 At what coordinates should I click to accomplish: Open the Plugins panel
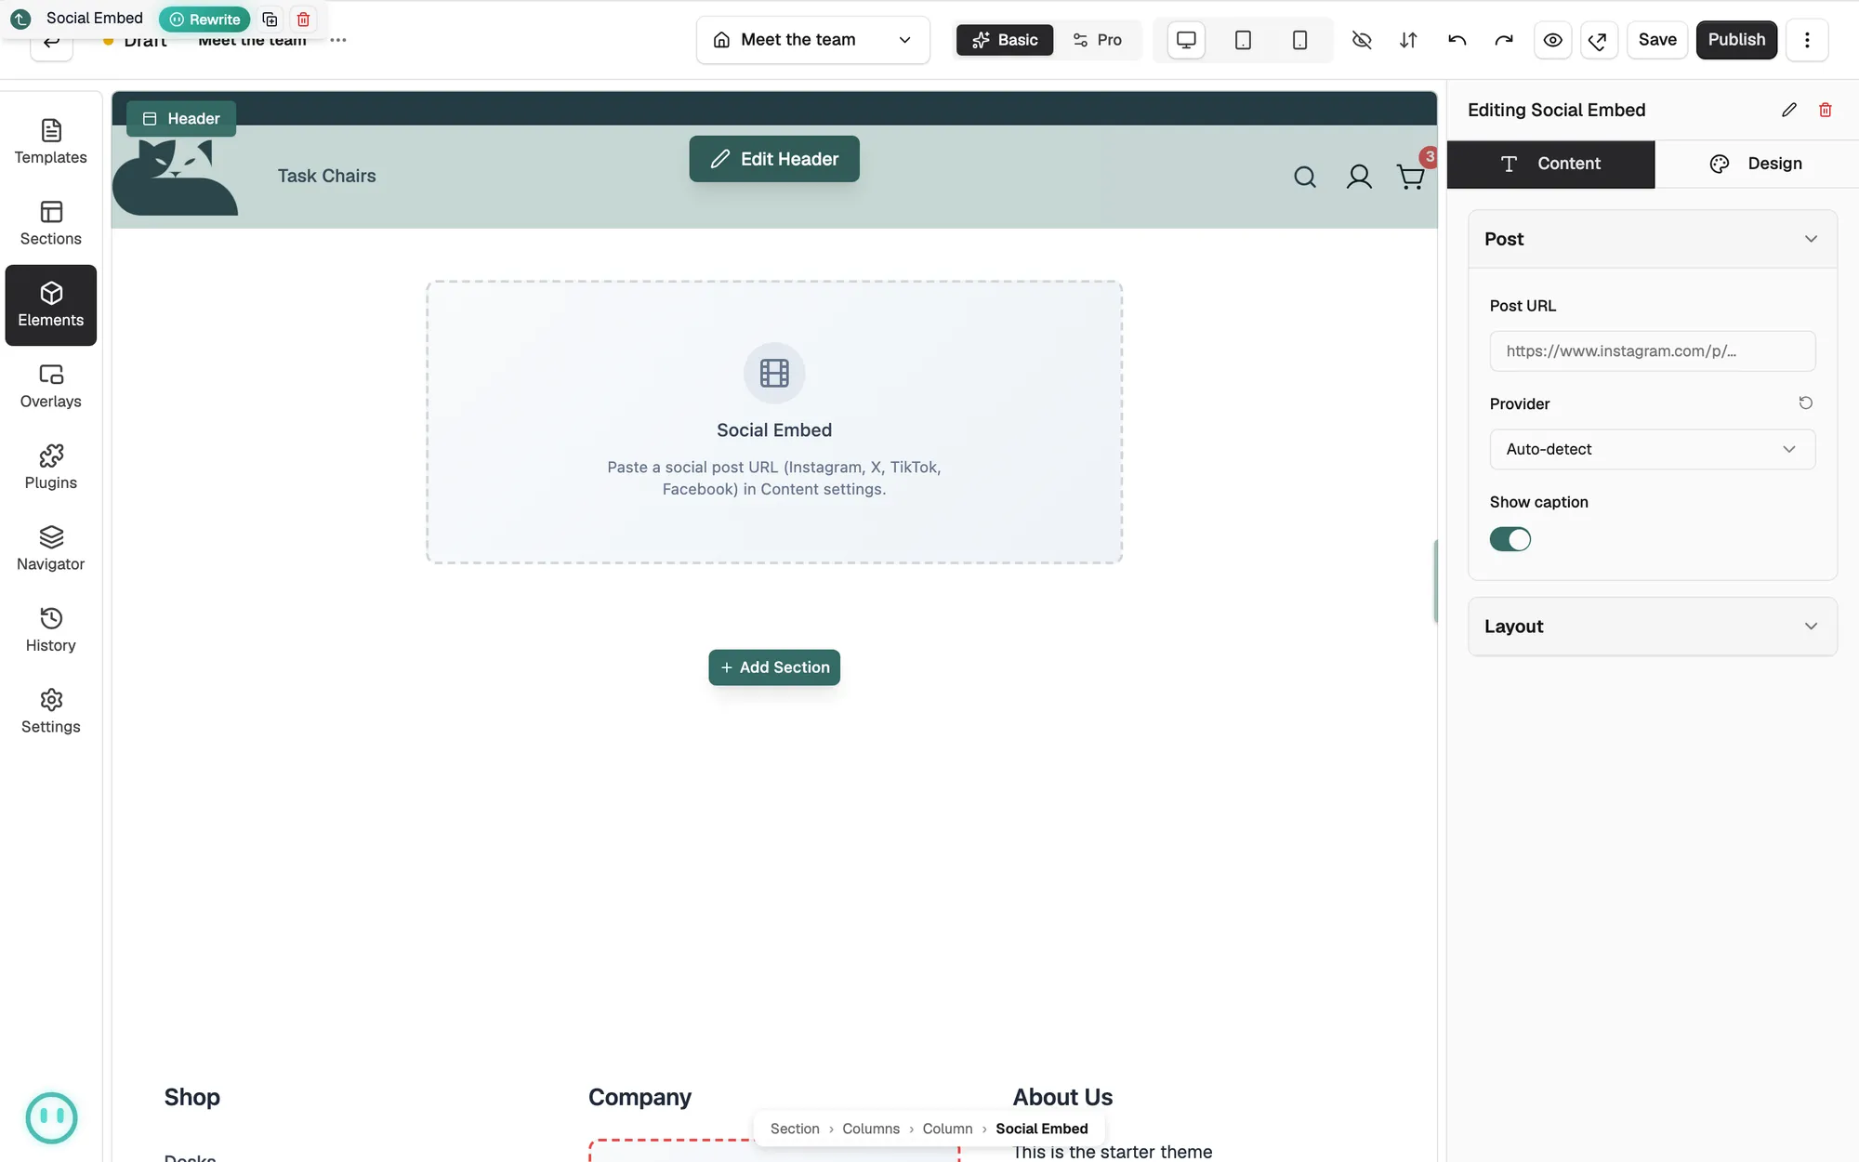(x=51, y=468)
